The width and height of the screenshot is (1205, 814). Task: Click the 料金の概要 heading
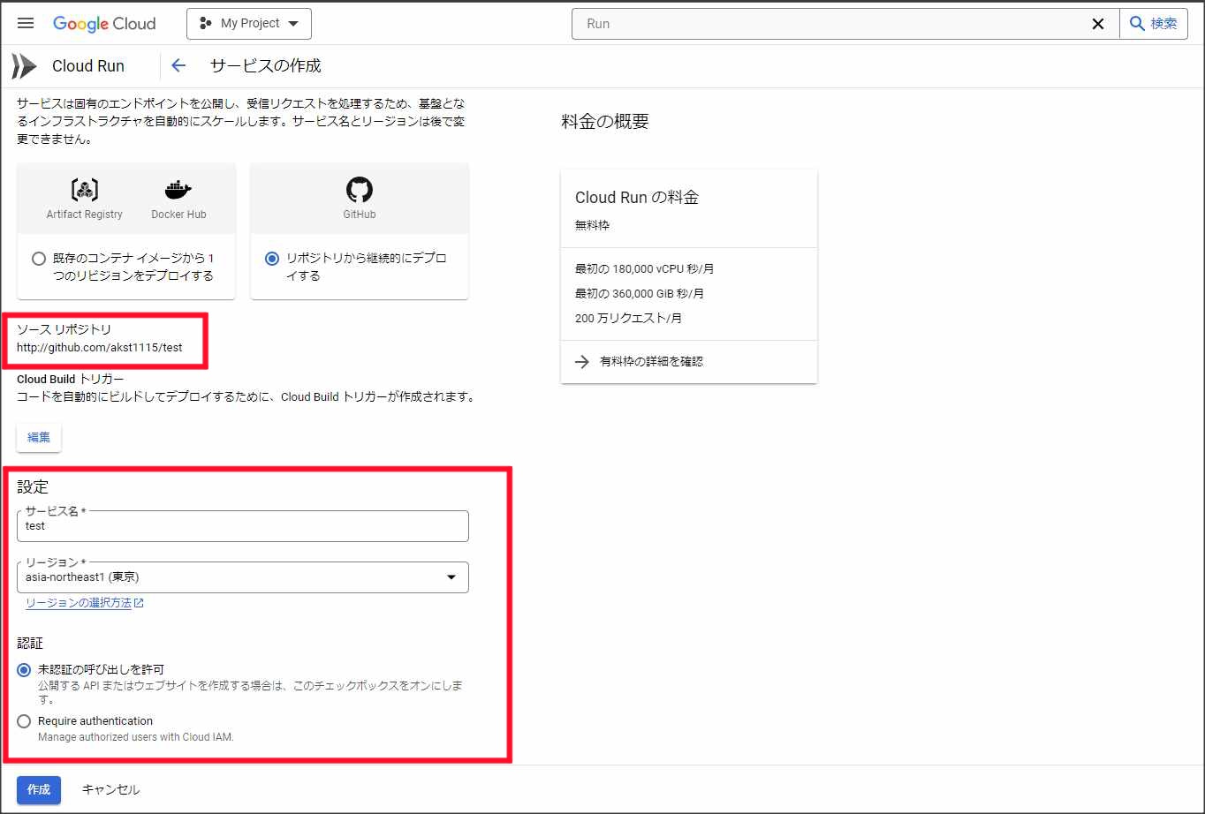[x=605, y=122]
